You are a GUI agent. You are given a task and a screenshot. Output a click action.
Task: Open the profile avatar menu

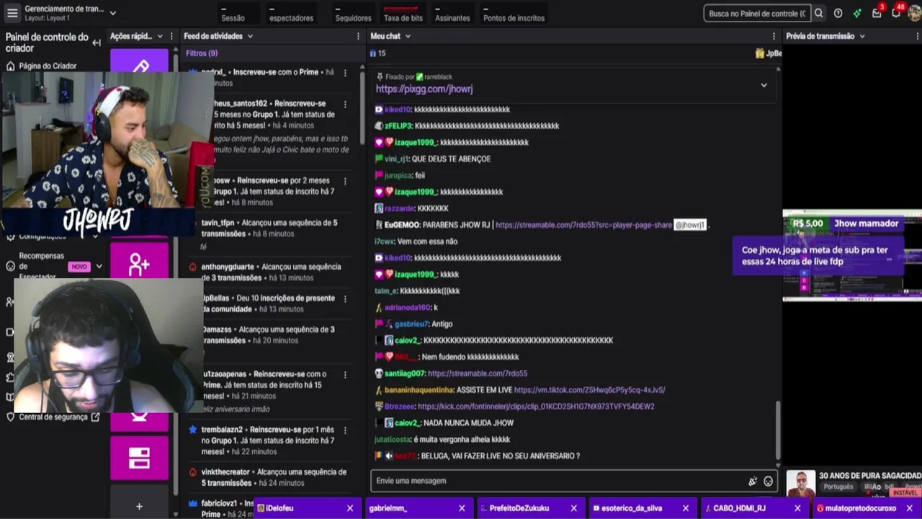tap(914, 13)
